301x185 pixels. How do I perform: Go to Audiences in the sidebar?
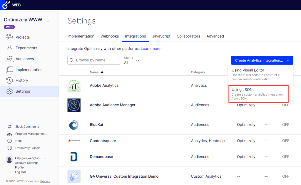click(x=24, y=59)
